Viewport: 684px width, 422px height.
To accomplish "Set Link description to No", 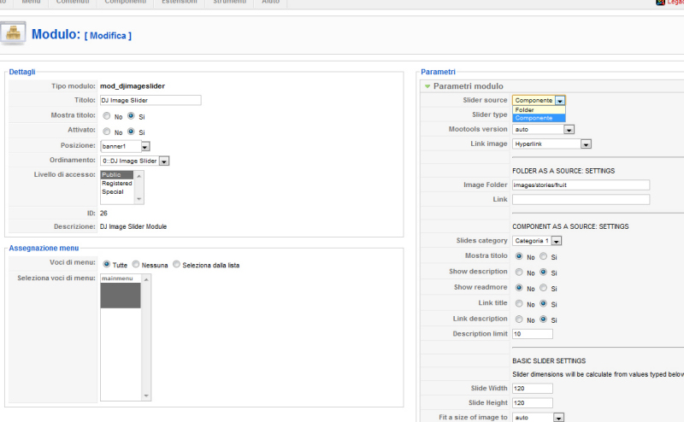I will [x=519, y=319].
